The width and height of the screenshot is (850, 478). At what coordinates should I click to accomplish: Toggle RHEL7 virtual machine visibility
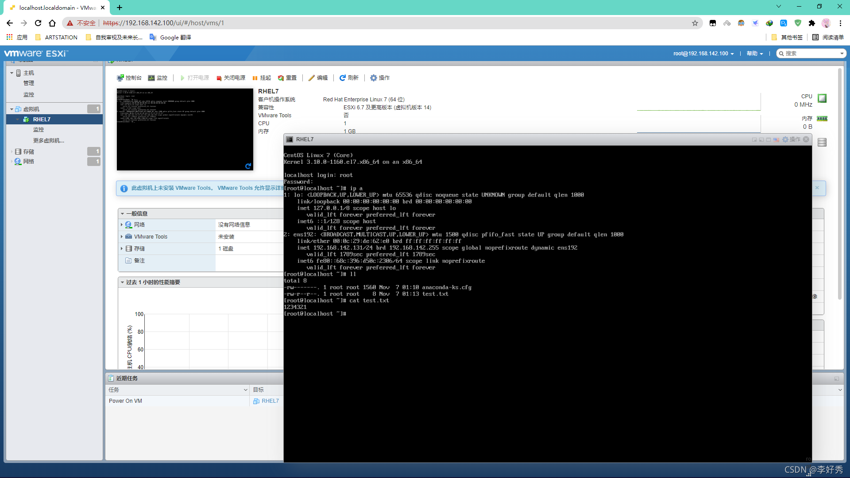[16, 119]
